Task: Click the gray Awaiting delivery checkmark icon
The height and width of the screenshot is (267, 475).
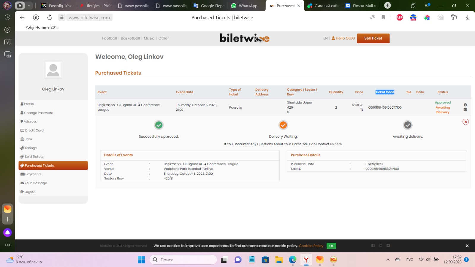Action: (x=408, y=125)
